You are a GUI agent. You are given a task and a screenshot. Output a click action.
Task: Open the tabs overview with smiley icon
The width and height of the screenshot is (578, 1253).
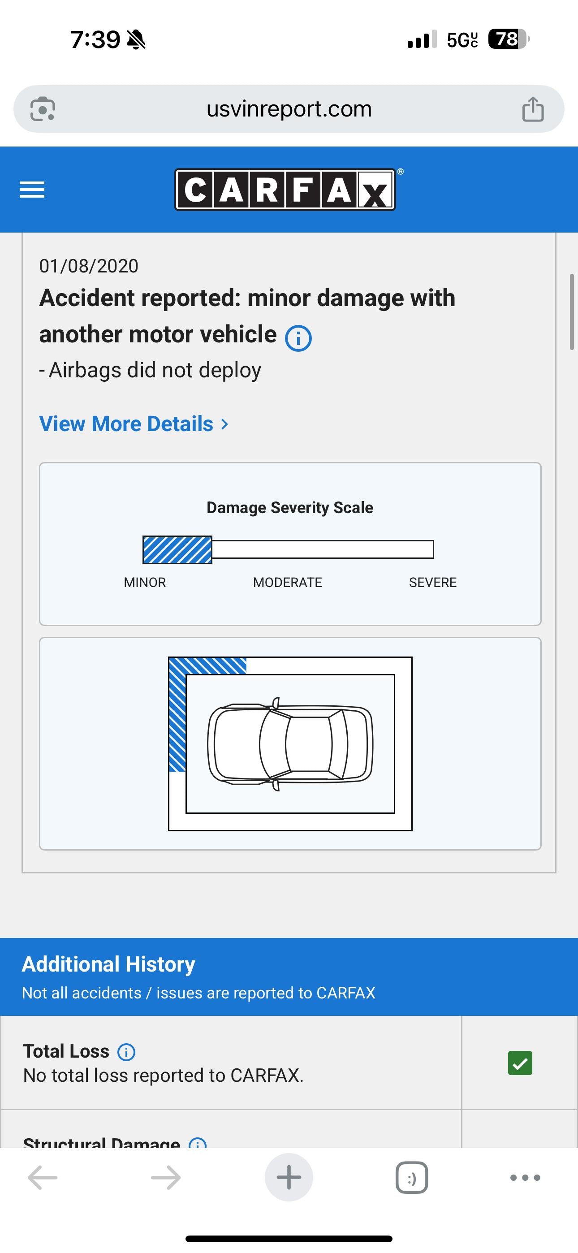411,1177
